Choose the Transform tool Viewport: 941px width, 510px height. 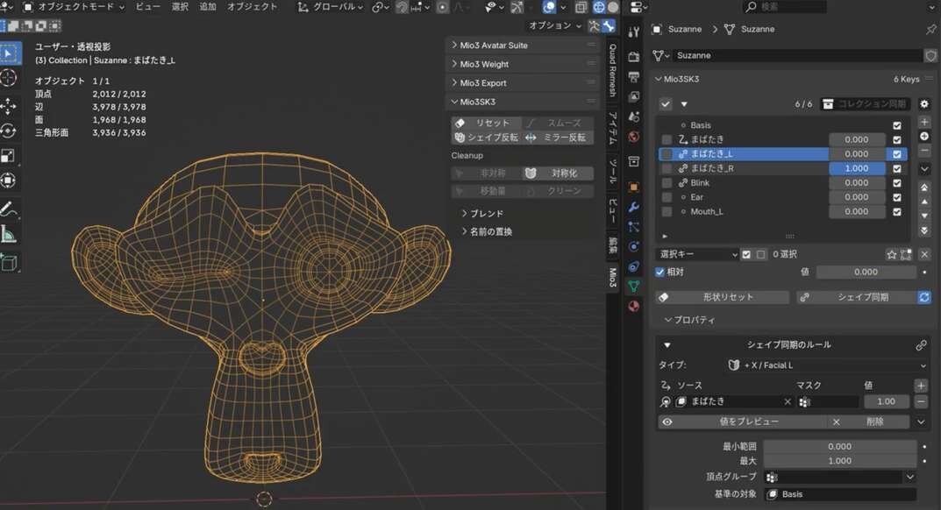coord(9,180)
